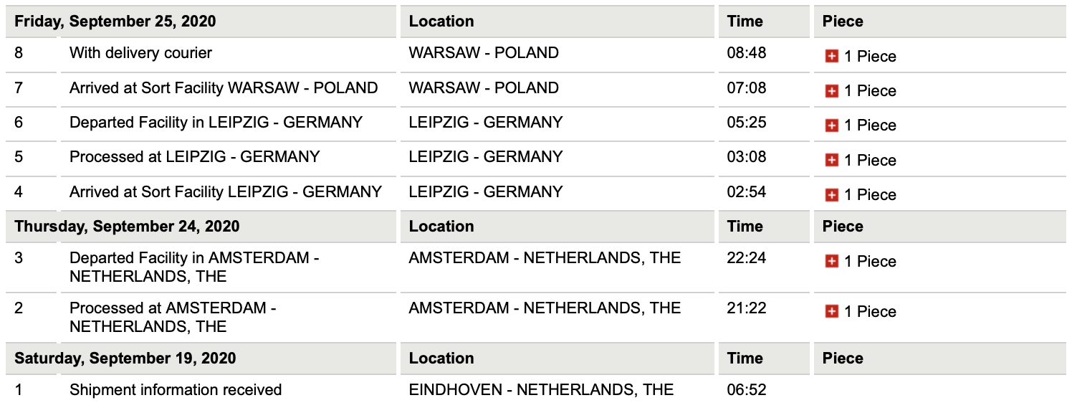
Task: Select Saturday, September 19, 2020 date header
Action: click(125, 359)
